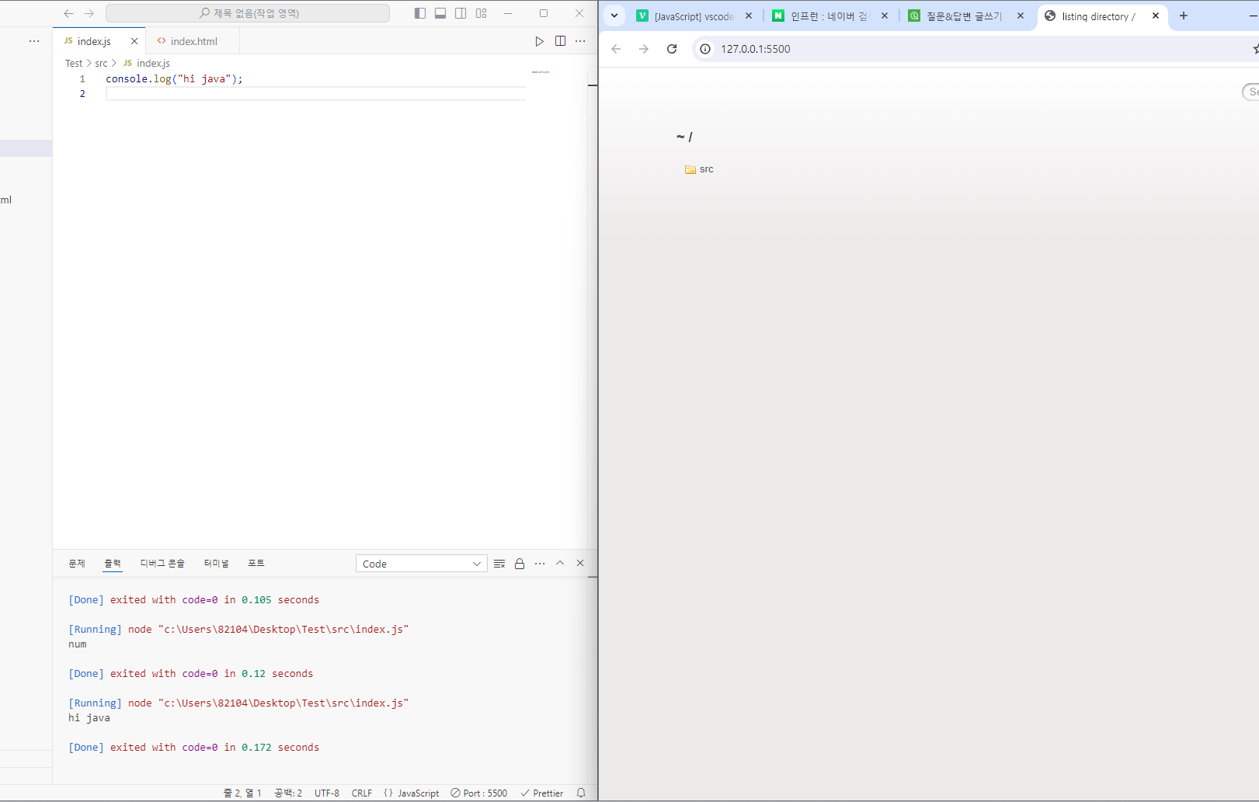Open customize layout icon
The width and height of the screenshot is (1259, 802).
482,13
